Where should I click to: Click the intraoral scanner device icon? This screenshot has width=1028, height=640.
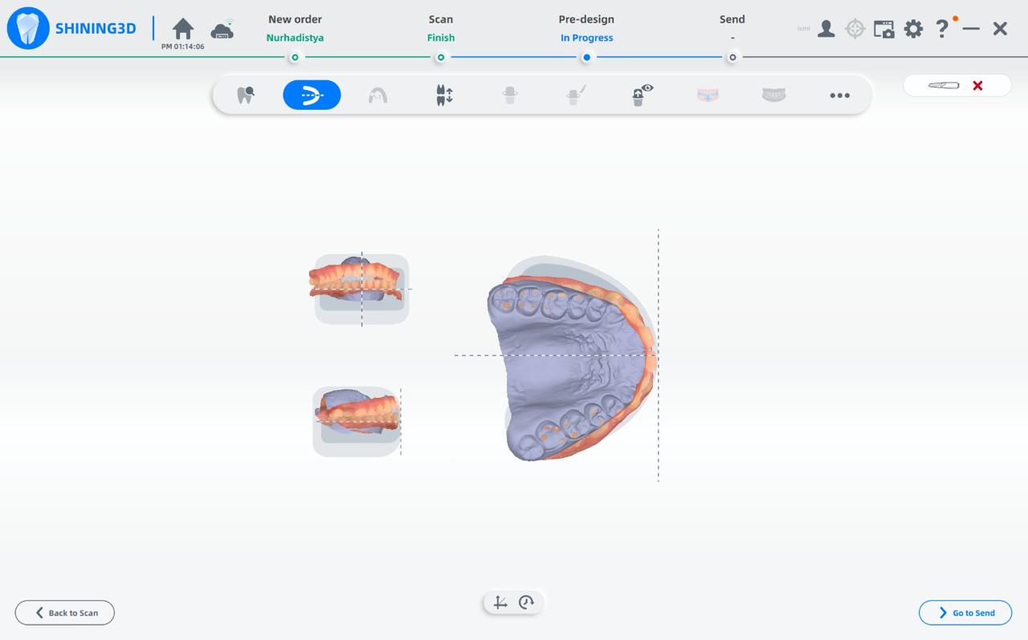point(944,86)
